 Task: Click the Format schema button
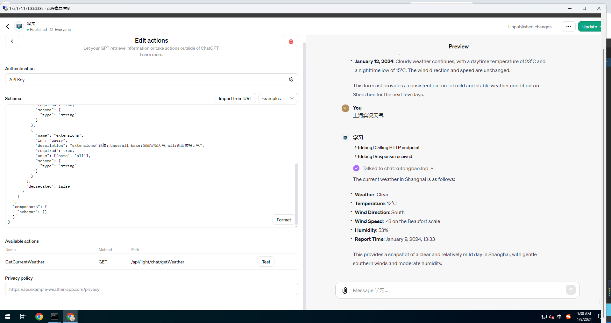283,220
